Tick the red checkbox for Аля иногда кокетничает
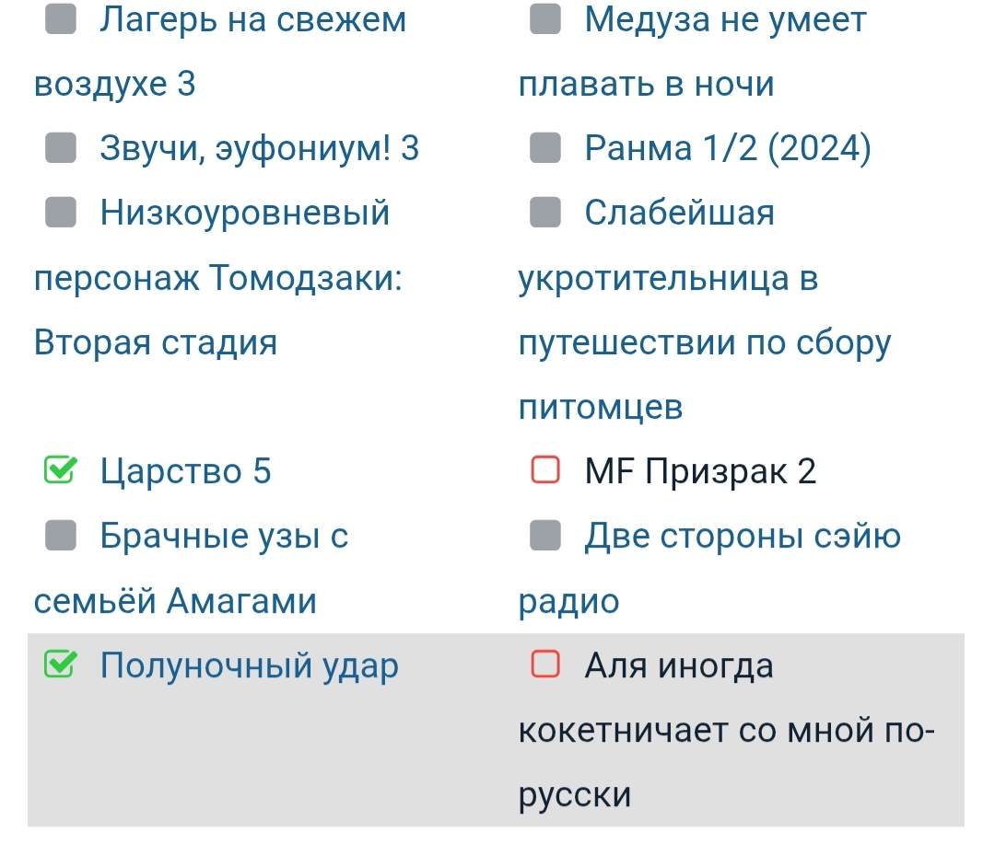This screenshot has width=995, height=844. coord(545,665)
